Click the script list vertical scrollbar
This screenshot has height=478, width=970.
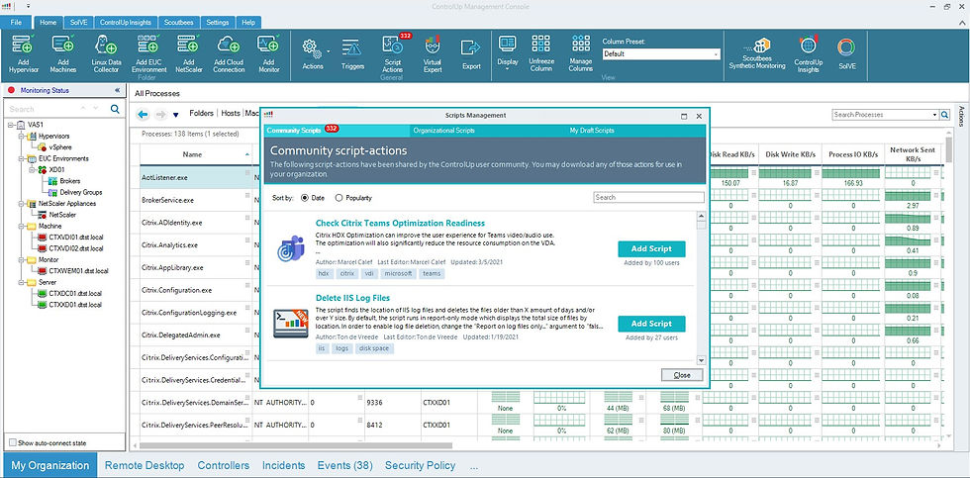click(x=701, y=288)
